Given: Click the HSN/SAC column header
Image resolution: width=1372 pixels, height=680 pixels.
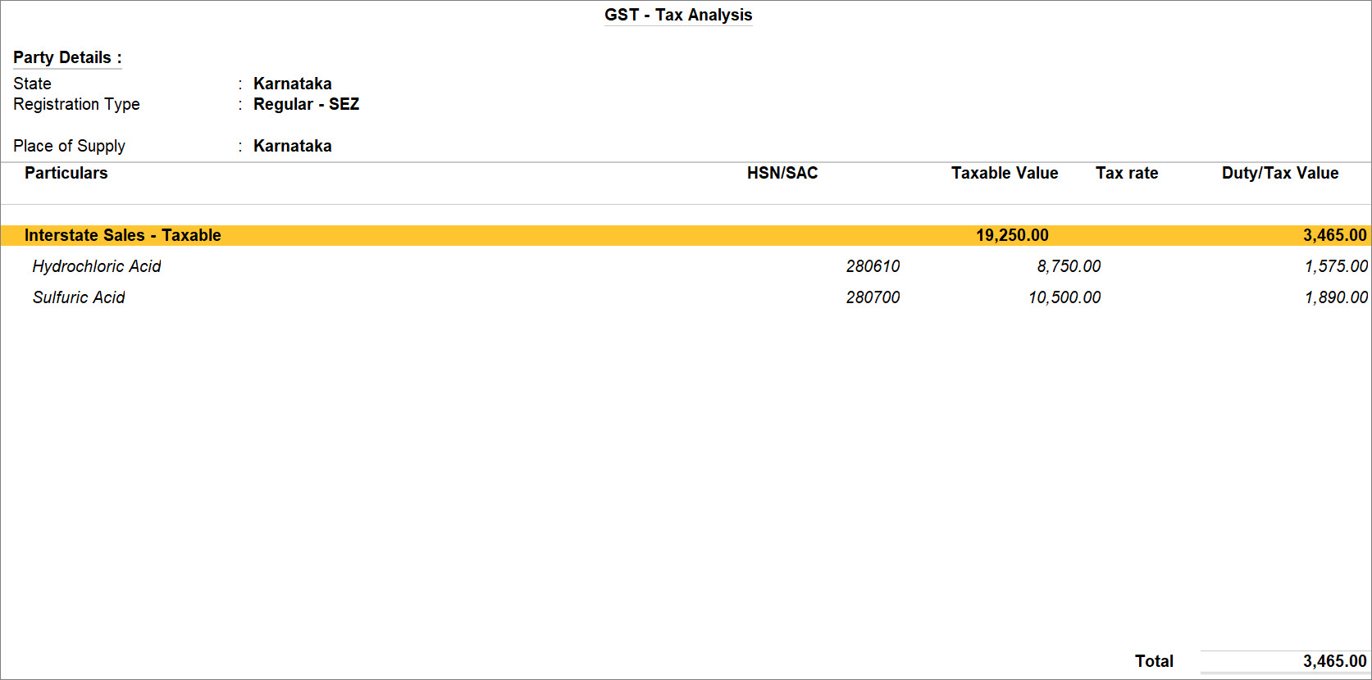Looking at the screenshot, I should 782,173.
